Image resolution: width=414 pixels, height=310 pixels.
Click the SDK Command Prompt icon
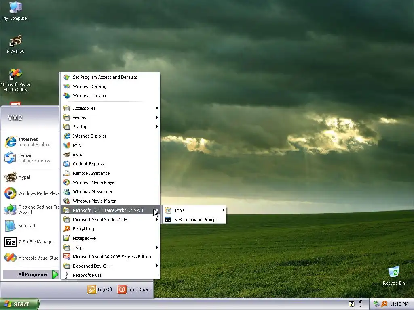(168, 220)
